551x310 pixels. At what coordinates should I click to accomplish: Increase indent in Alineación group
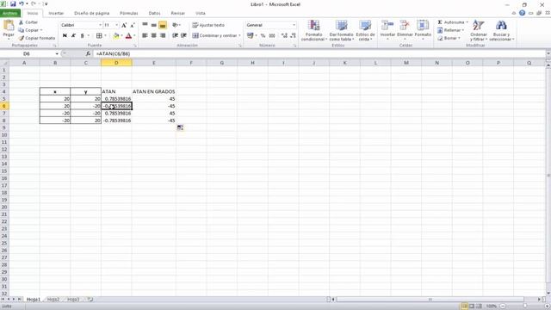click(183, 35)
